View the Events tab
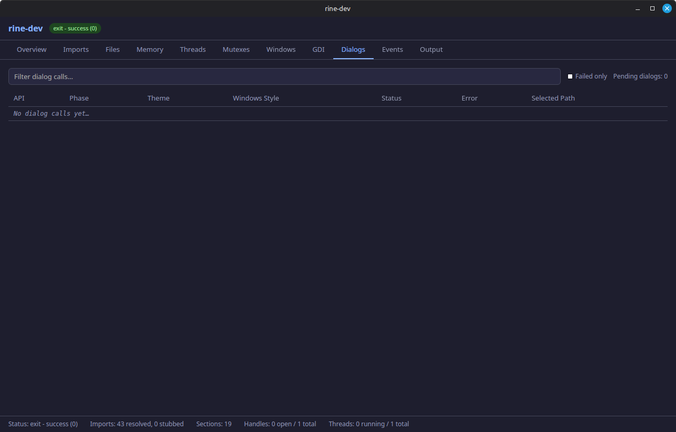676x432 pixels. pyautogui.click(x=392, y=49)
